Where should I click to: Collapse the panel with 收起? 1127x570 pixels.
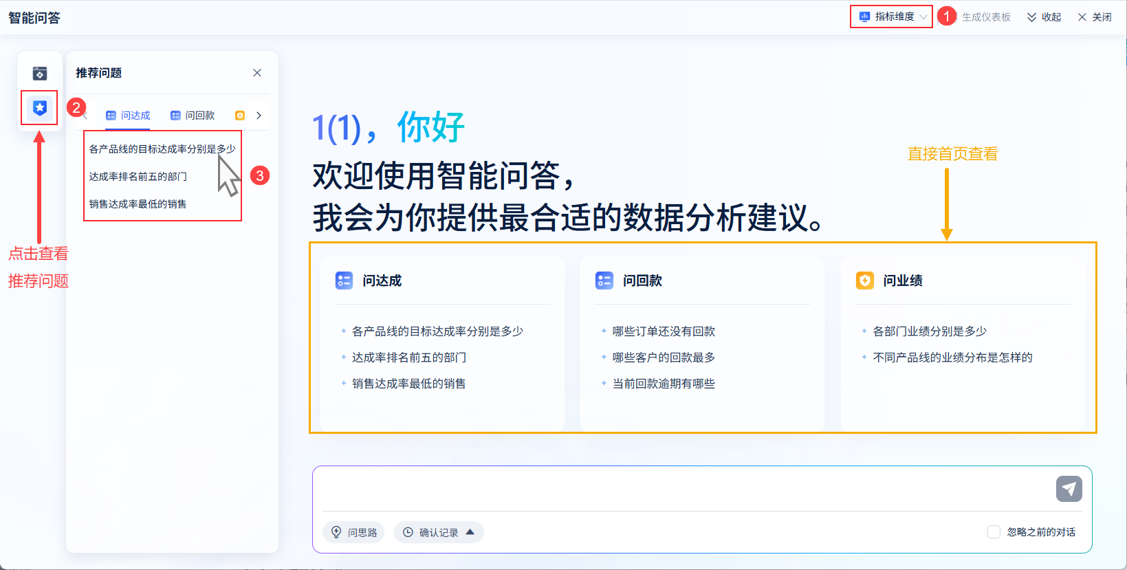(1044, 17)
